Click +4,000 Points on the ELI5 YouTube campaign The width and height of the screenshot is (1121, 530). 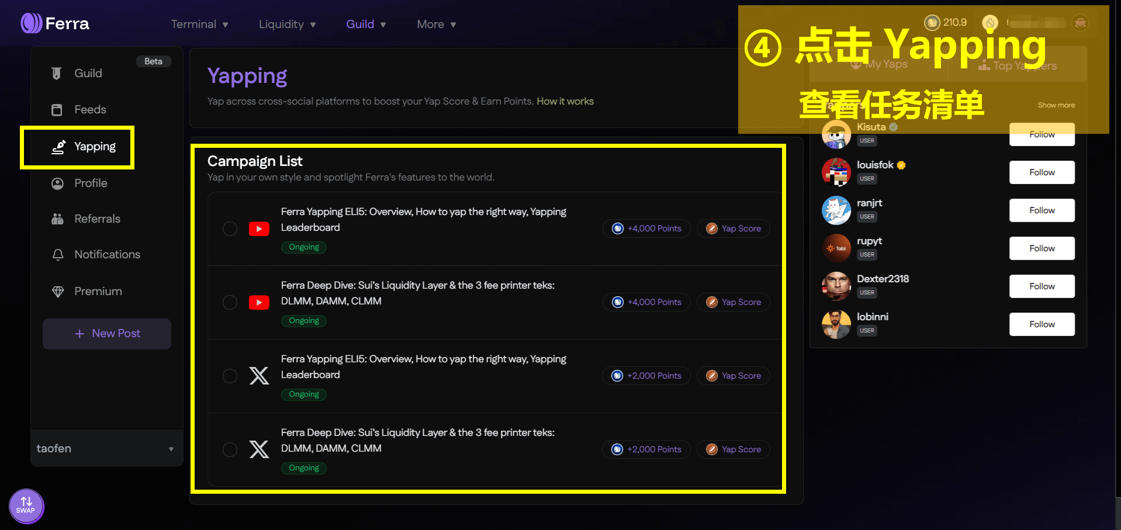coord(646,228)
